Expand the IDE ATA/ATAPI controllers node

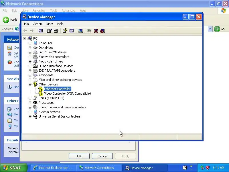click(x=30, y=71)
